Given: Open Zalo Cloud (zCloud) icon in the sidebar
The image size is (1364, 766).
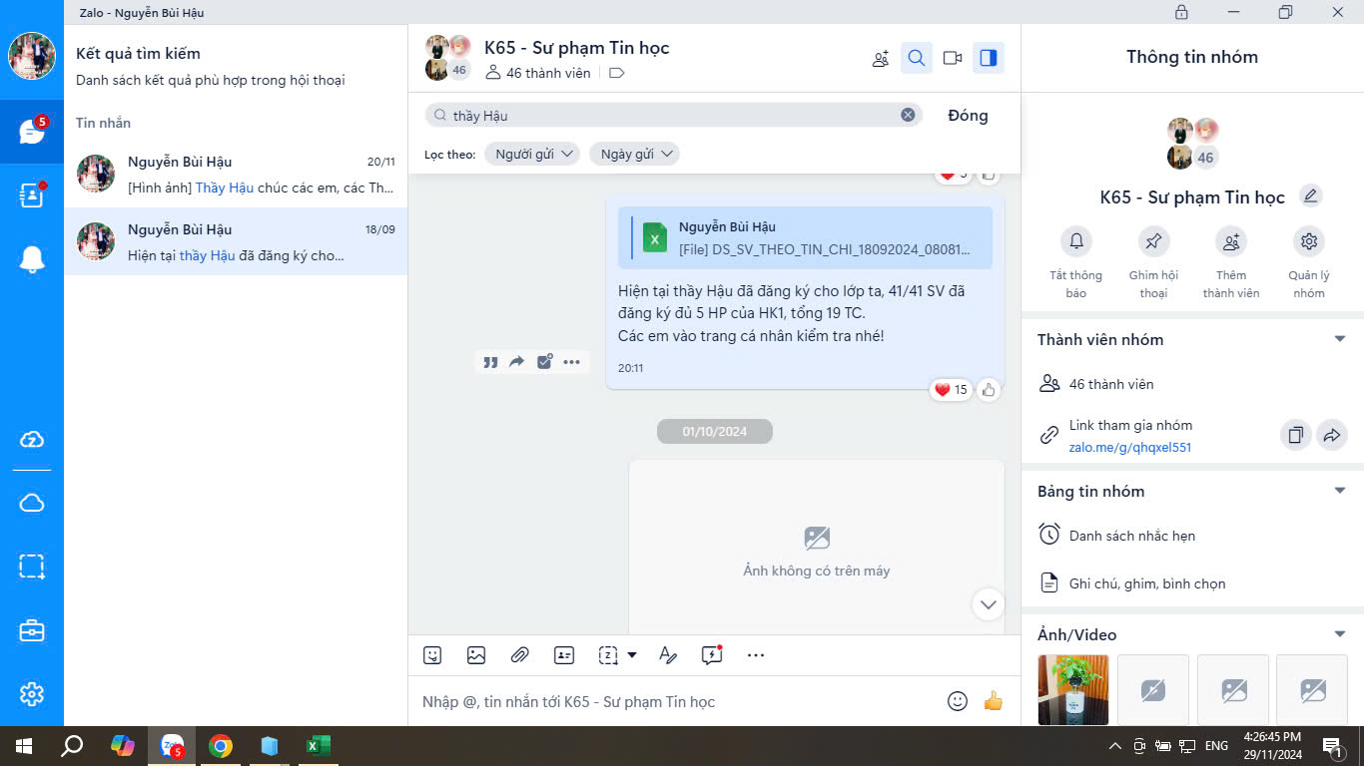Looking at the screenshot, I should pos(32,440).
